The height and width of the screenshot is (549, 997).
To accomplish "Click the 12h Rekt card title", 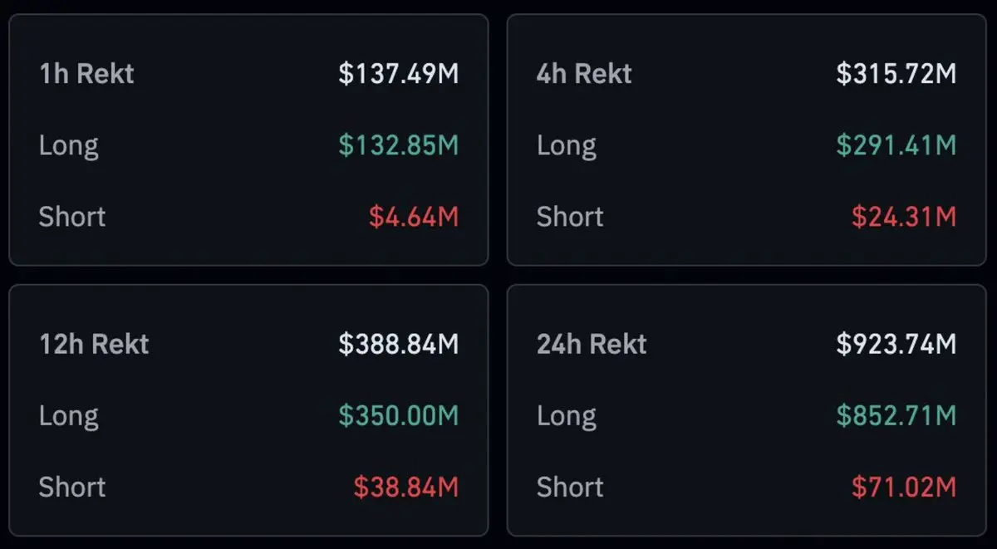I will coord(94,344).
